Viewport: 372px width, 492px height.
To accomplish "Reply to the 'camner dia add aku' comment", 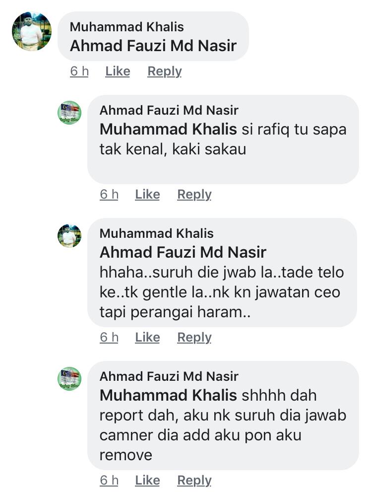I will click(x=194, y=481).
